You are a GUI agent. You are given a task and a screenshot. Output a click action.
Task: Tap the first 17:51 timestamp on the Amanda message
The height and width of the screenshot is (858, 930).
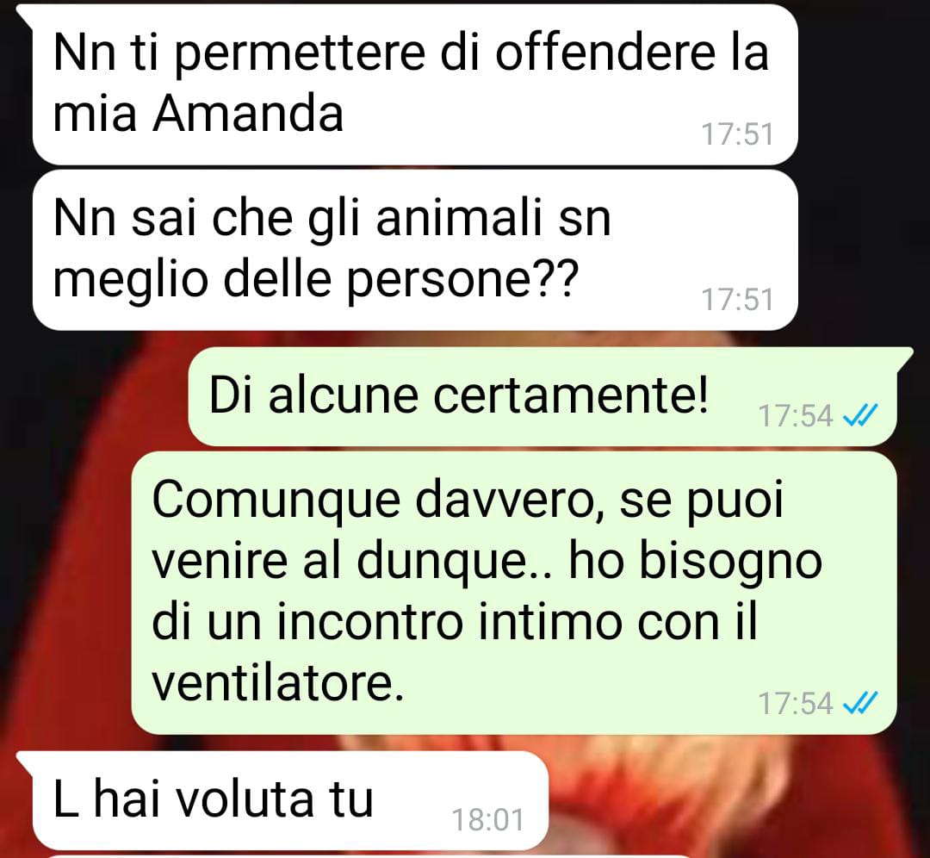(x=737, y=134)
